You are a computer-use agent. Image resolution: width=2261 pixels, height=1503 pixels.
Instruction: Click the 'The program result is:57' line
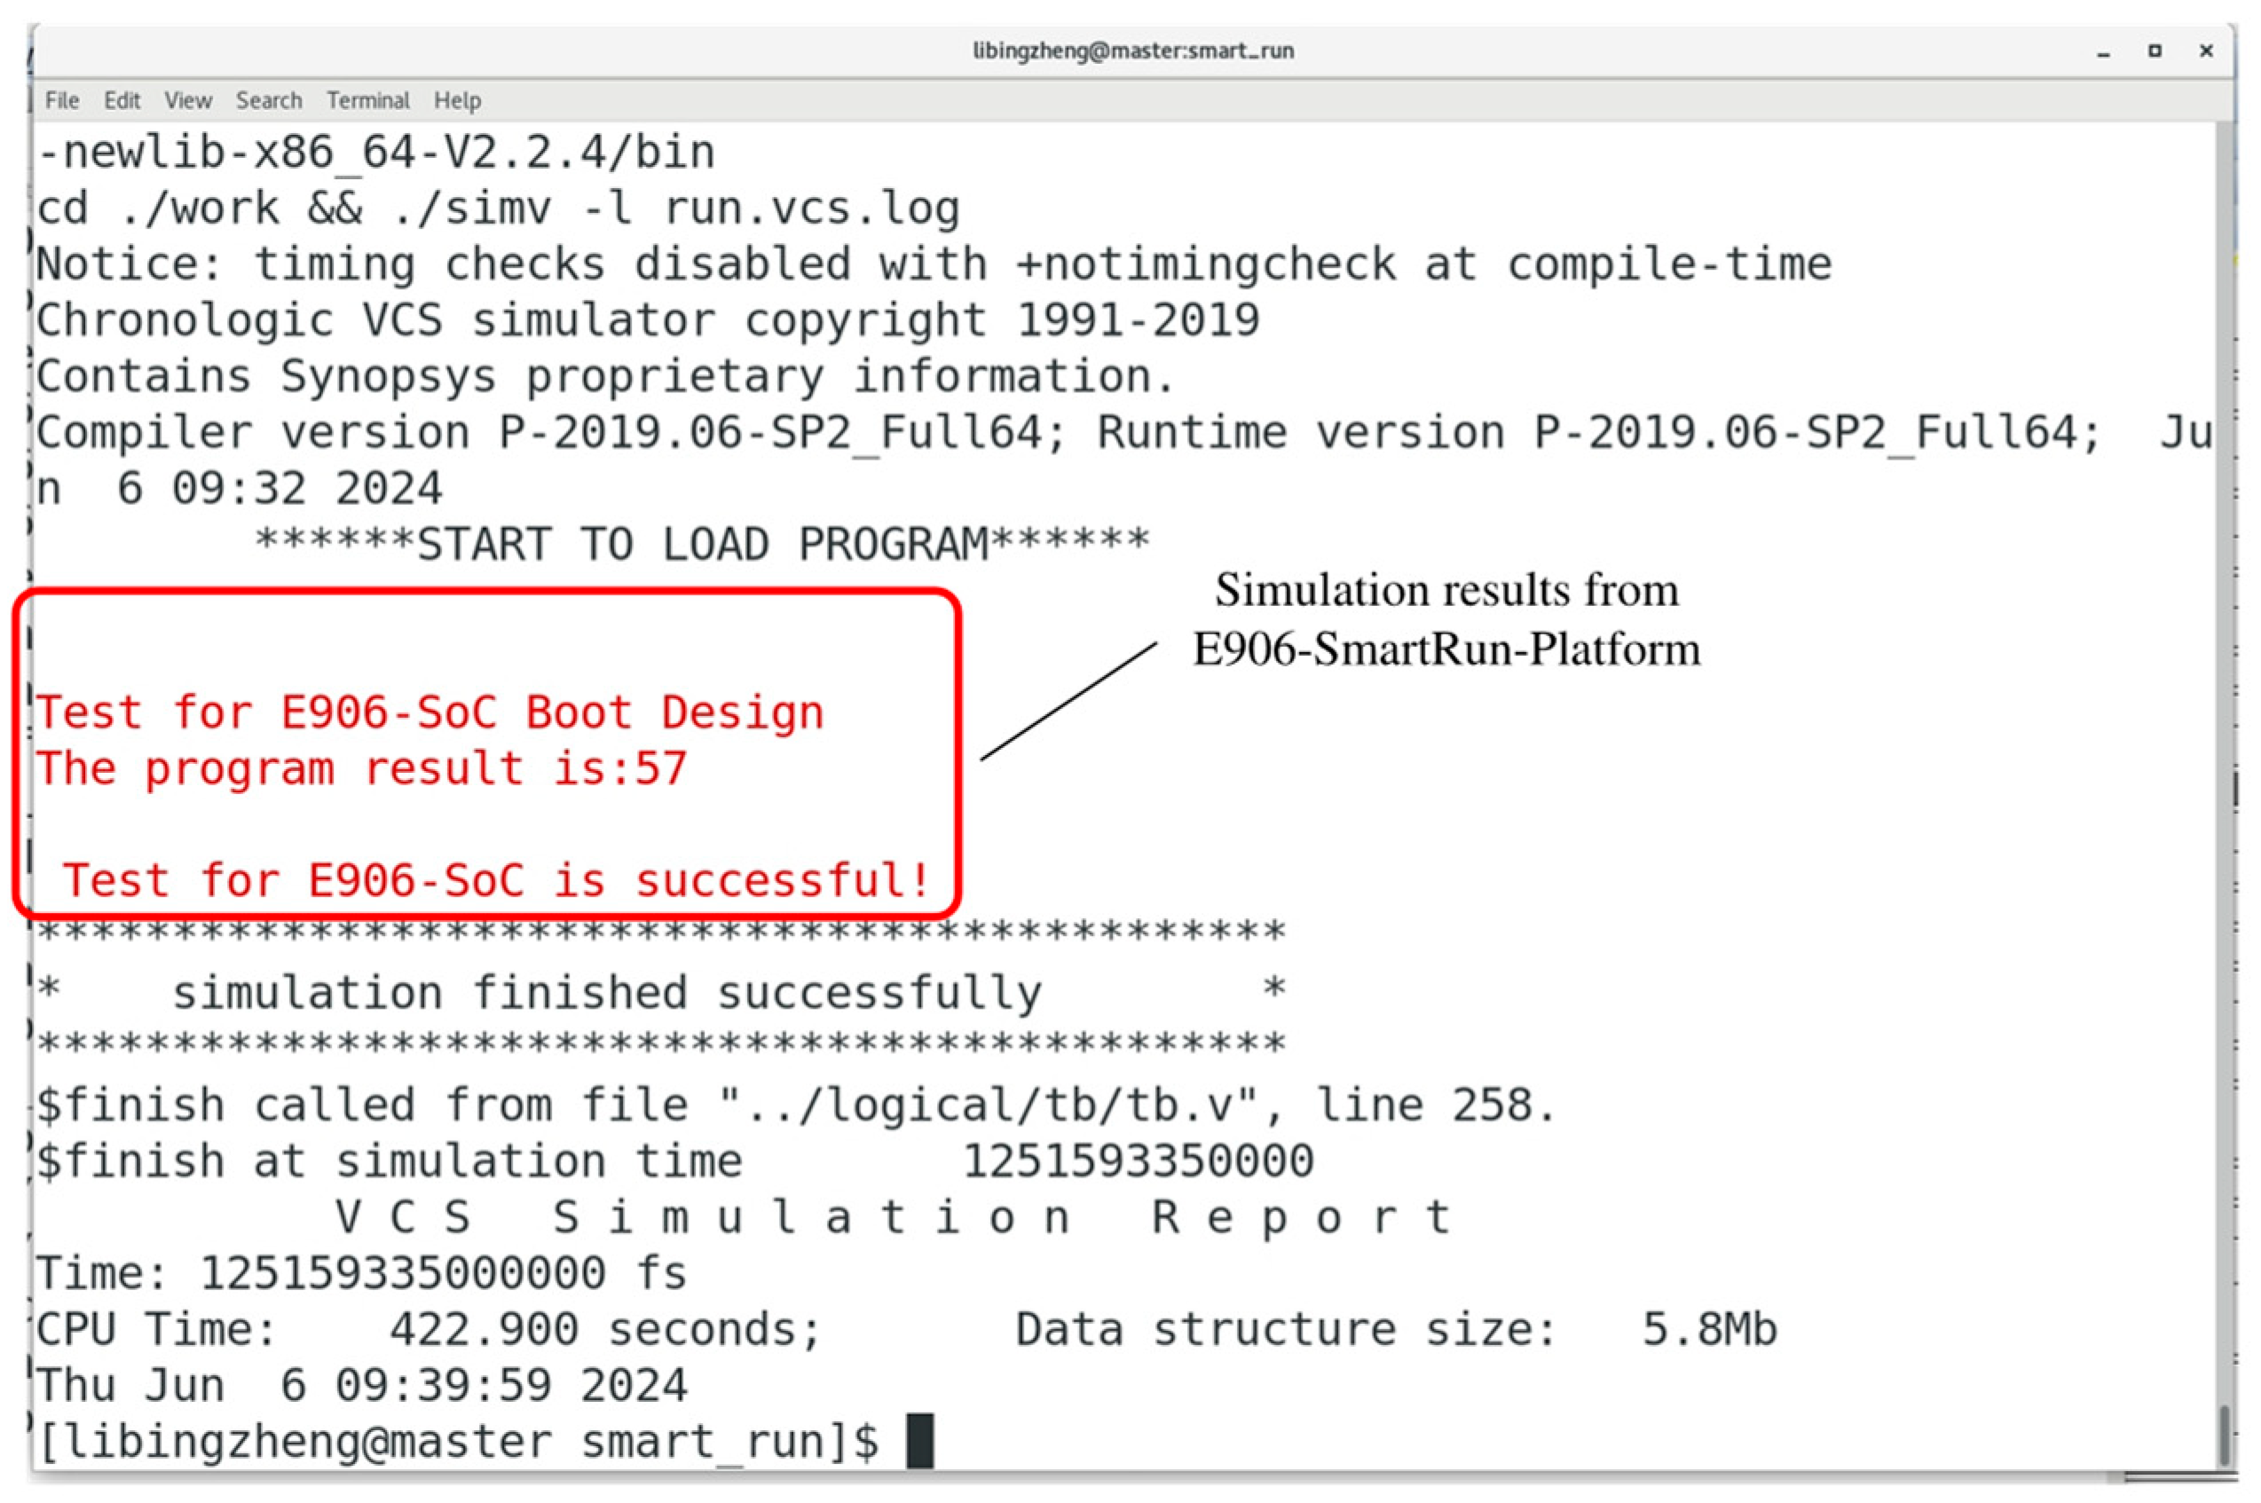pos(361,768)
